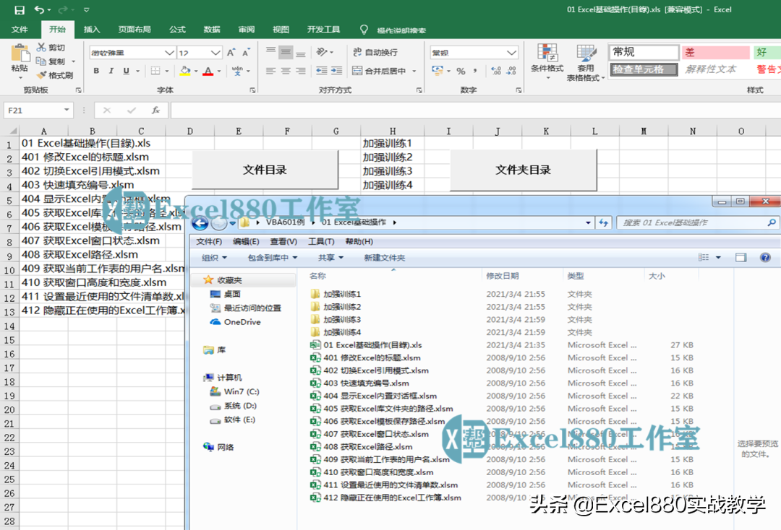Image resolution: width=781 pixels, height=530 pixels.
Task: Click the Fill Color bucket icon
Action: coord(185,71)
